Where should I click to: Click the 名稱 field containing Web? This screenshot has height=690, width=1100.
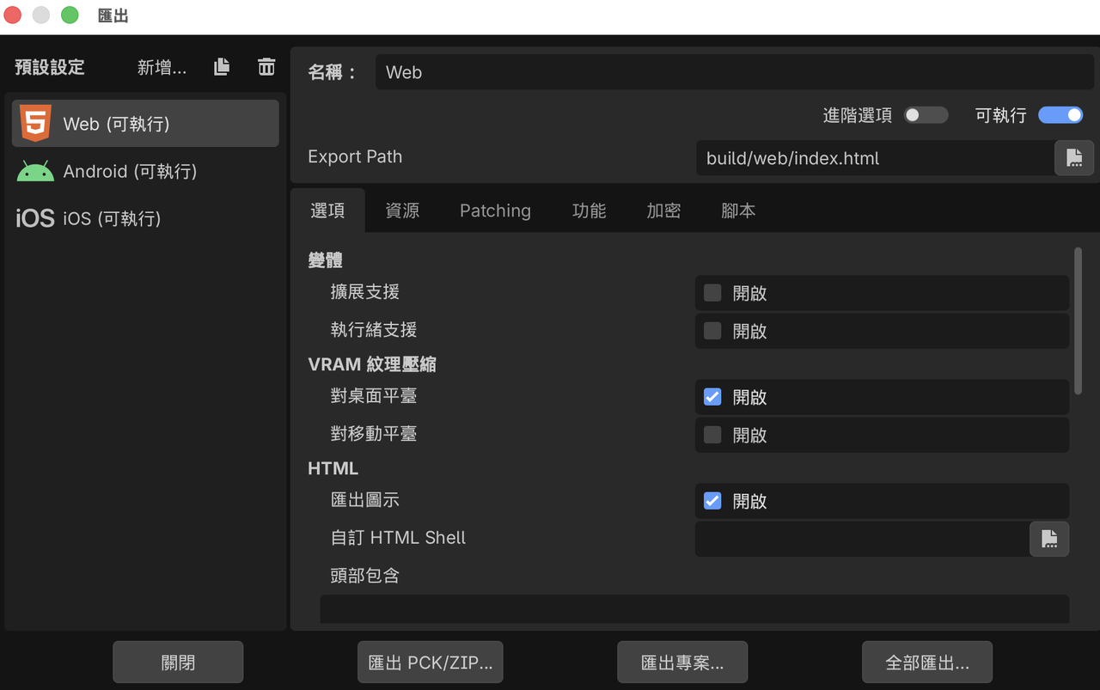[734, 72]
